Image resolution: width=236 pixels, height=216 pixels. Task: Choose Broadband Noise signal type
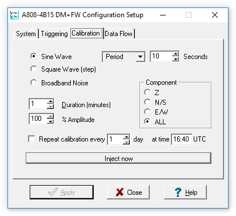tap(59, 83)
